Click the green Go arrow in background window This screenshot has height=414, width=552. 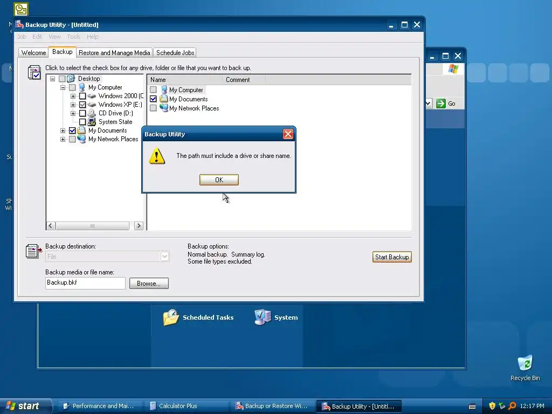[441, 103]
